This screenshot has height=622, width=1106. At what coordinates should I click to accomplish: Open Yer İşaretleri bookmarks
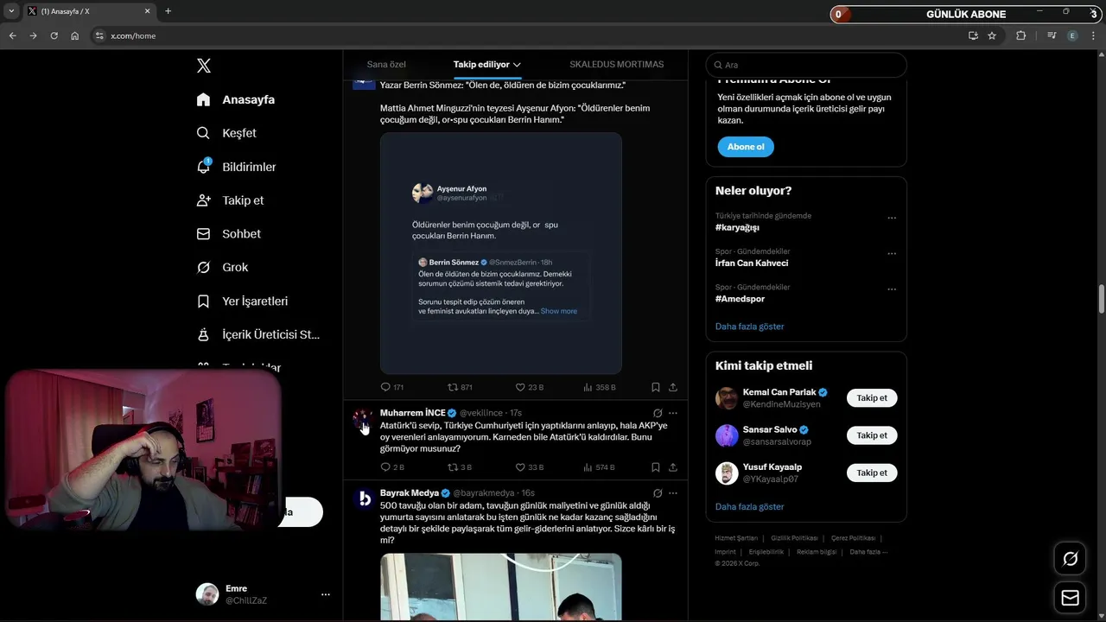pos(242,301)
